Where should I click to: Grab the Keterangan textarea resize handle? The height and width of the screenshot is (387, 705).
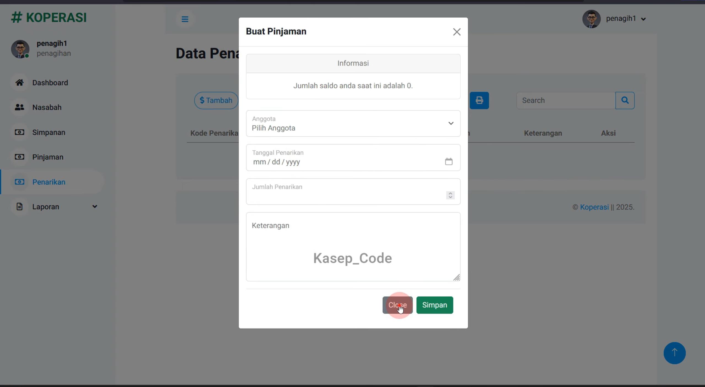coord(456,277)
